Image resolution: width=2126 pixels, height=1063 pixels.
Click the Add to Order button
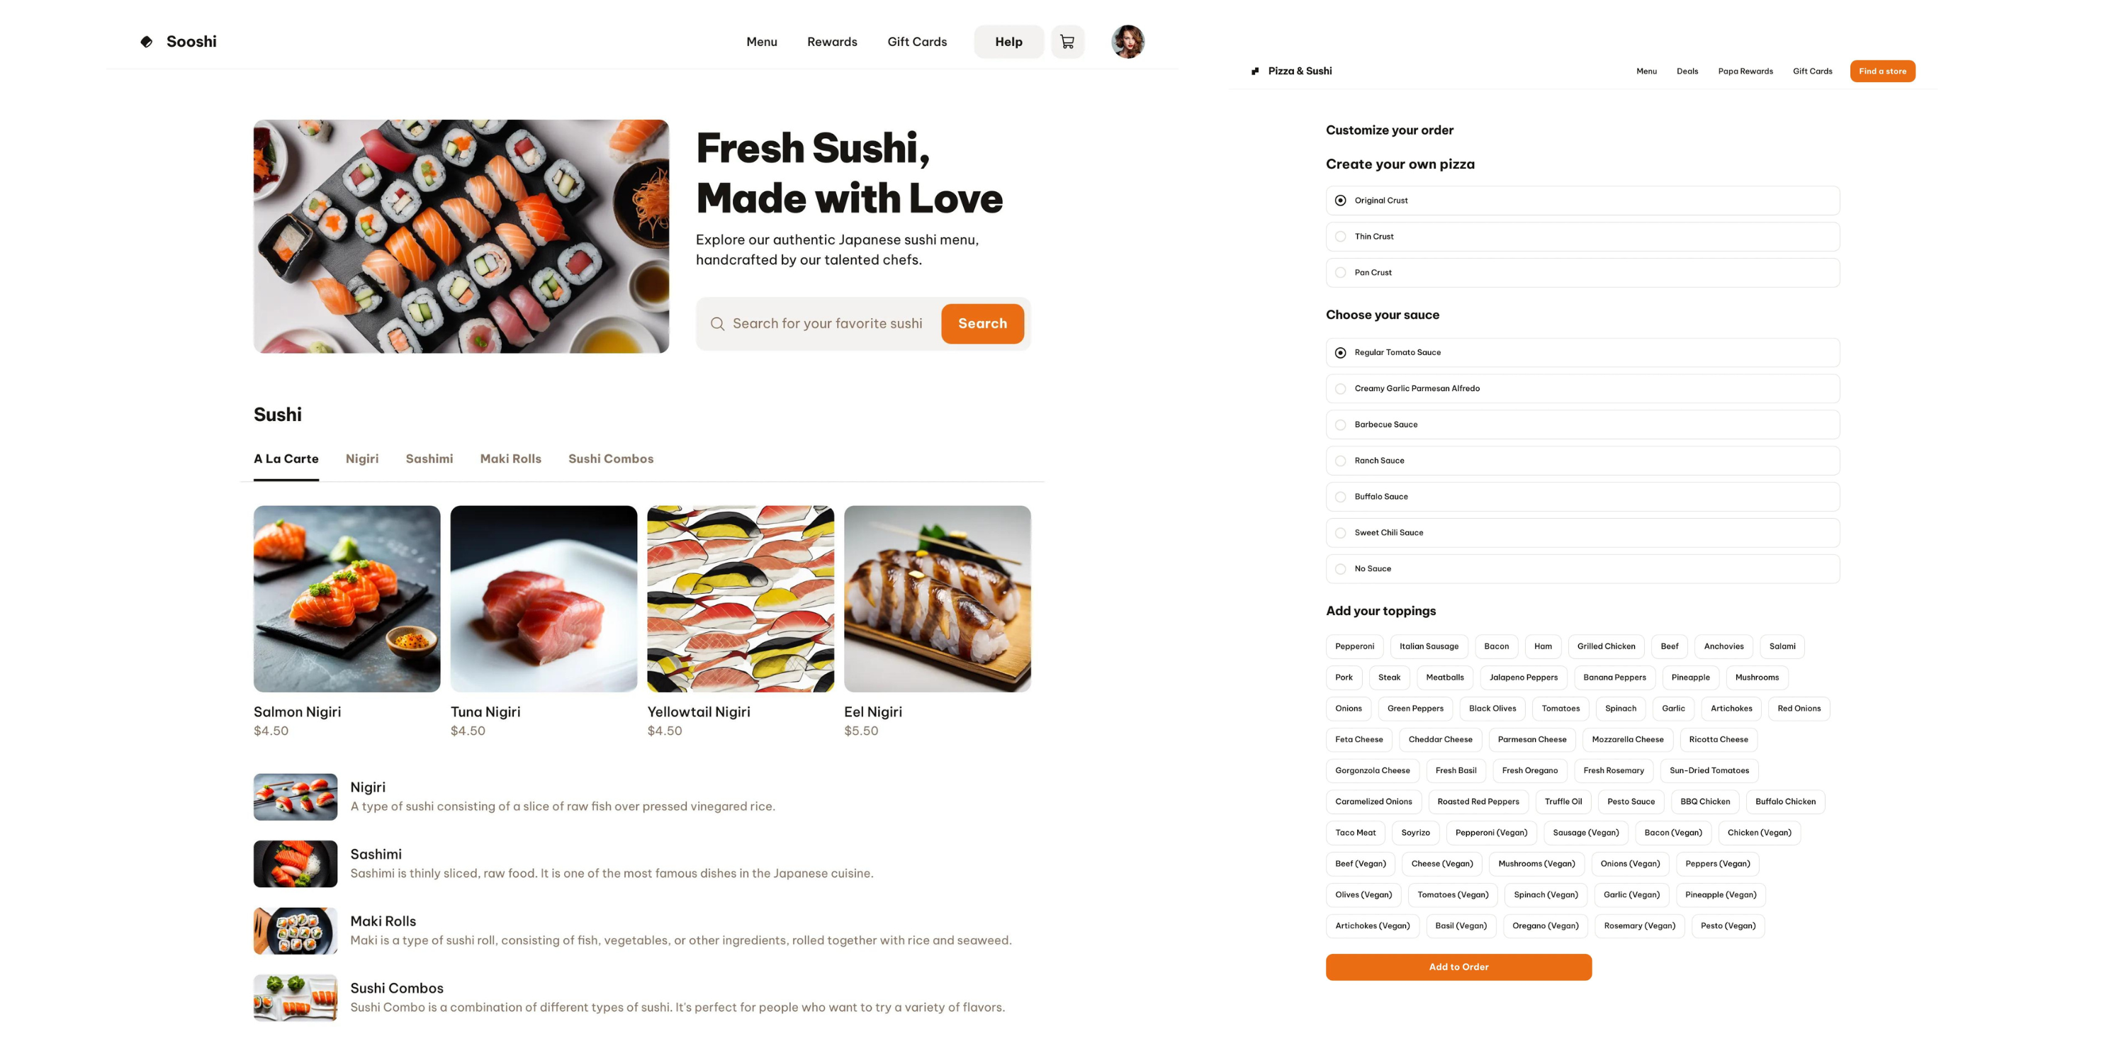point(1458,967)
